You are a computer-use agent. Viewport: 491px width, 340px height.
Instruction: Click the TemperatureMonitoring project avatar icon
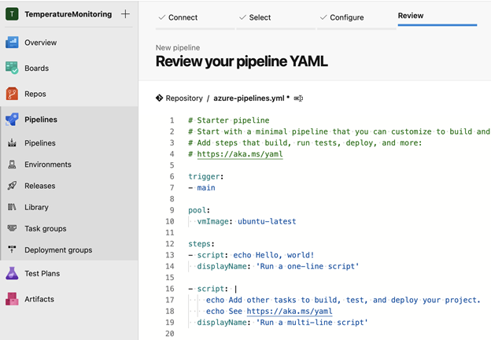[x=12, y=14]
